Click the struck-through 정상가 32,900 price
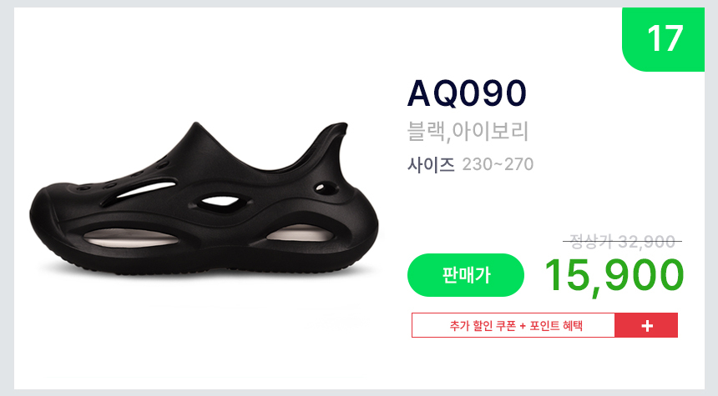The width and height of the screenshot is (718, 396). [x=622, y=242]
